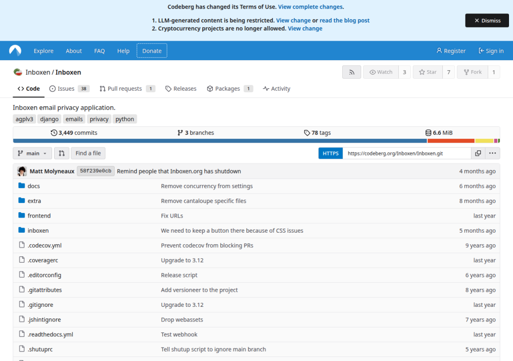Click the .gitignore file icon

(22, 304)
